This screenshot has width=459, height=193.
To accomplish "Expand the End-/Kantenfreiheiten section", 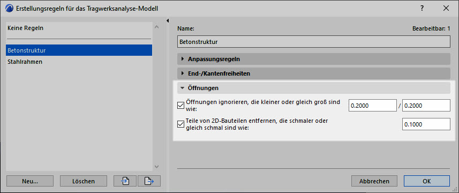I will pos(313,73).
